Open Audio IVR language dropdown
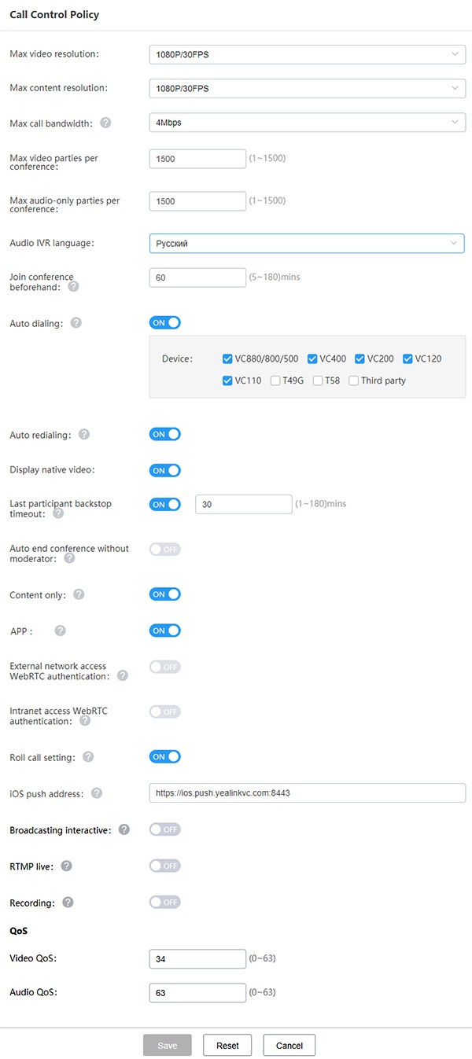Screen dimensions: 472x1059 [x=307, y=244]
